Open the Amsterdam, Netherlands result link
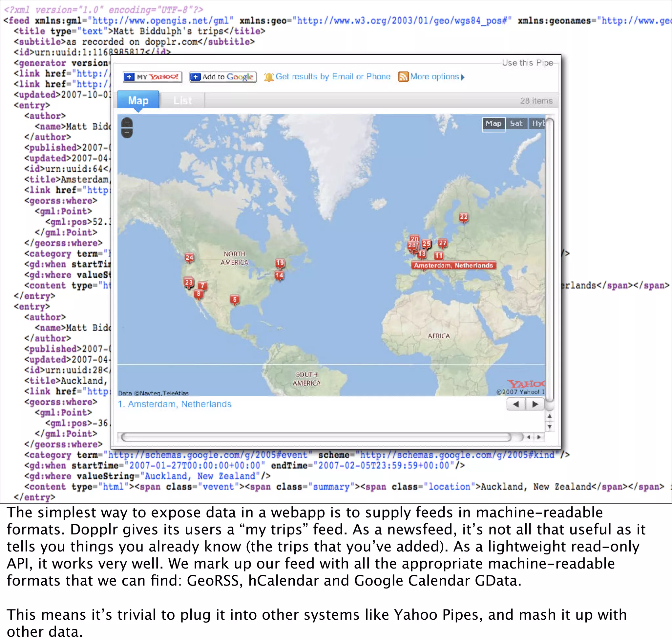This screenshot has height=640, width=672. (175, 404)
